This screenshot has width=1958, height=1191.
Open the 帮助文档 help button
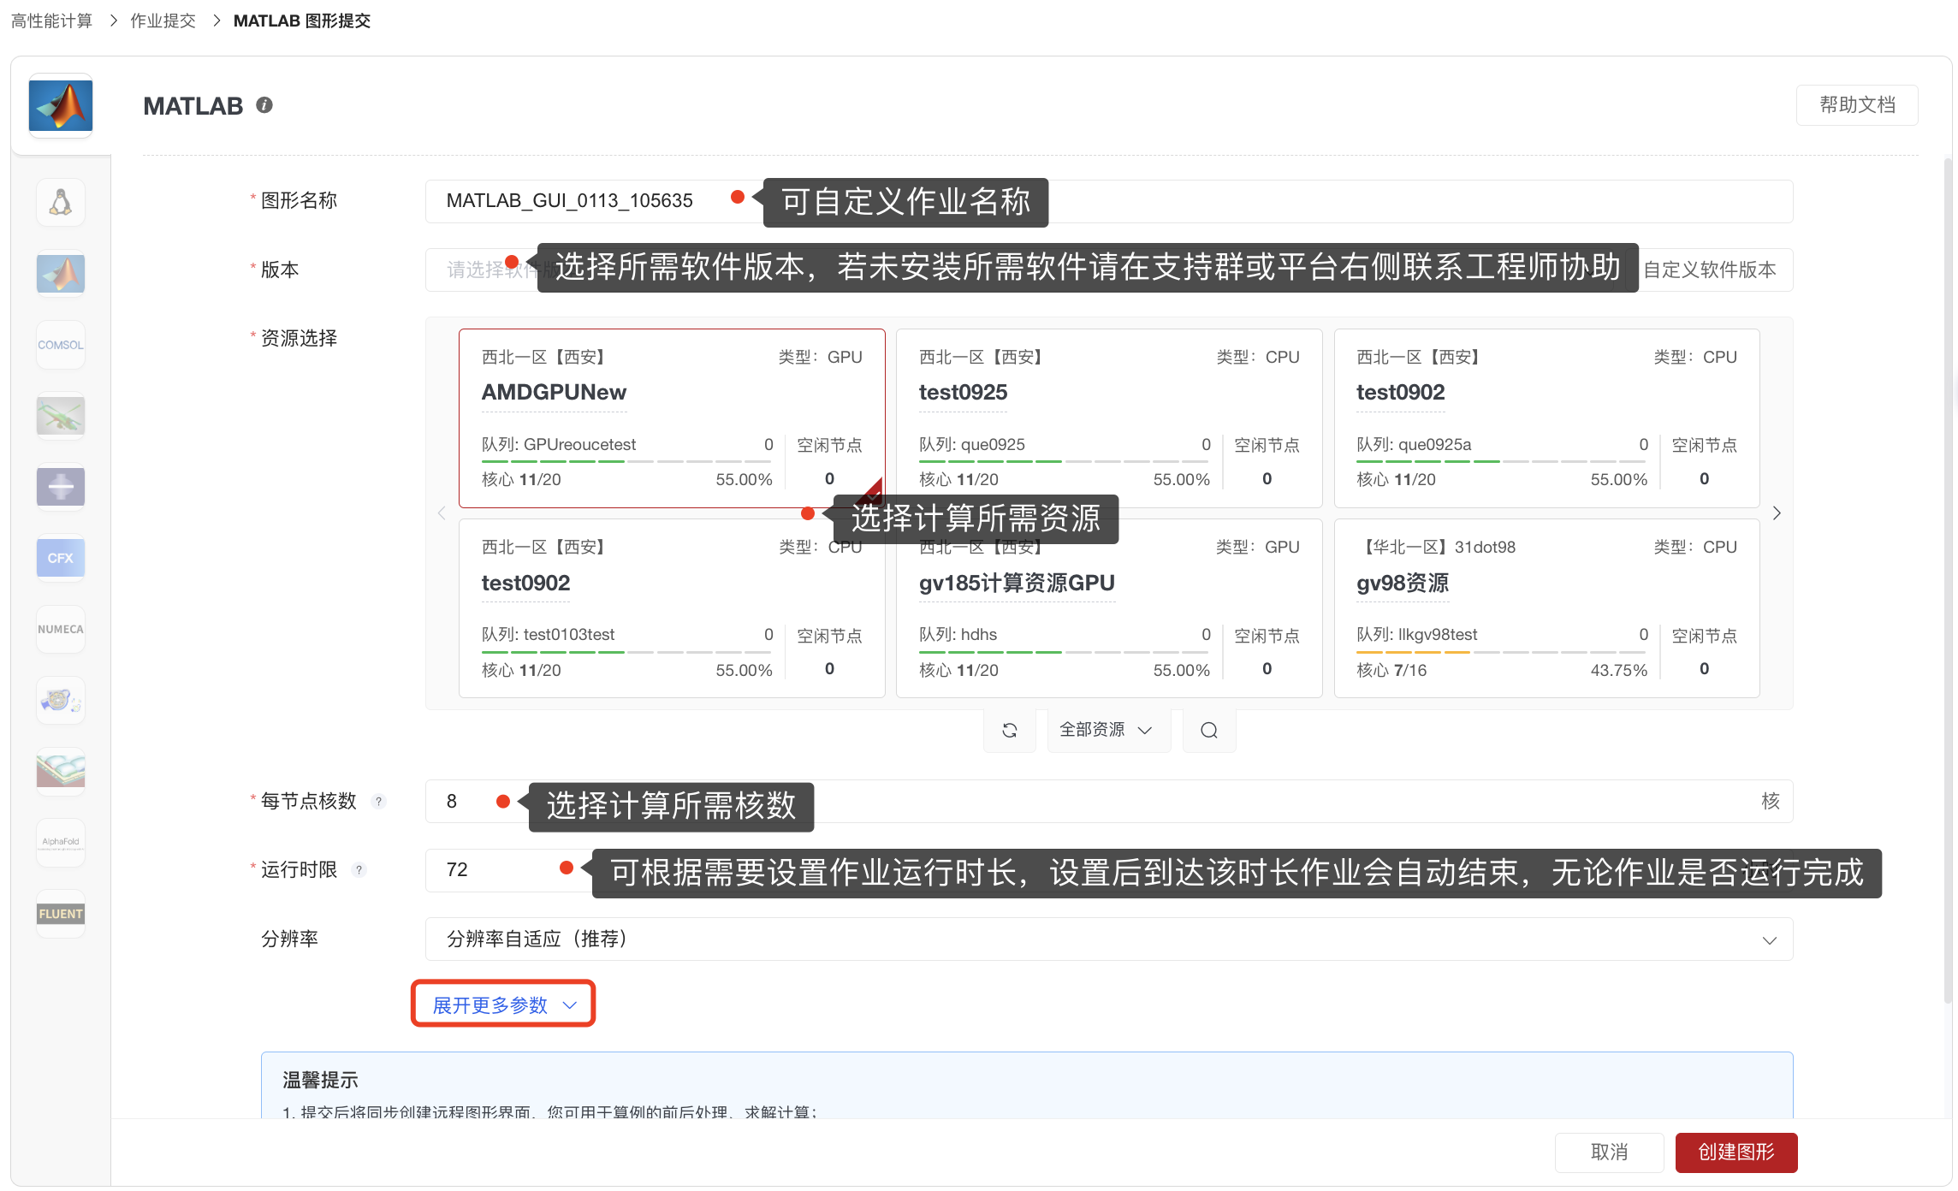[1856, 104]
